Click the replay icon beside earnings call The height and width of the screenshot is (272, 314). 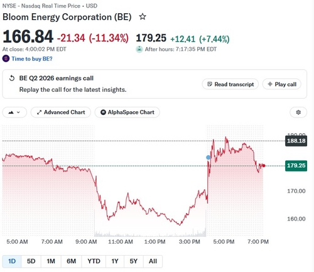12,79
